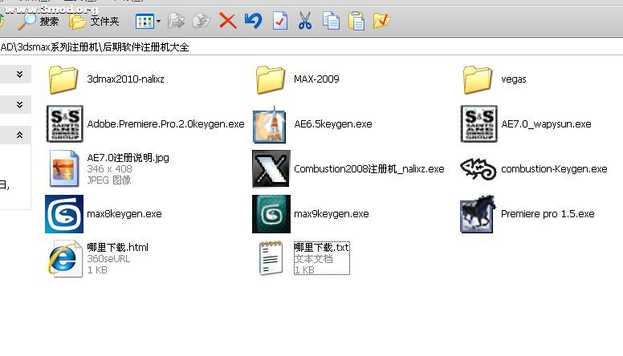This screenshot has height=356, width=623.
Task: Expand the second collapsed side panel chevron
Action: (19, 105)
